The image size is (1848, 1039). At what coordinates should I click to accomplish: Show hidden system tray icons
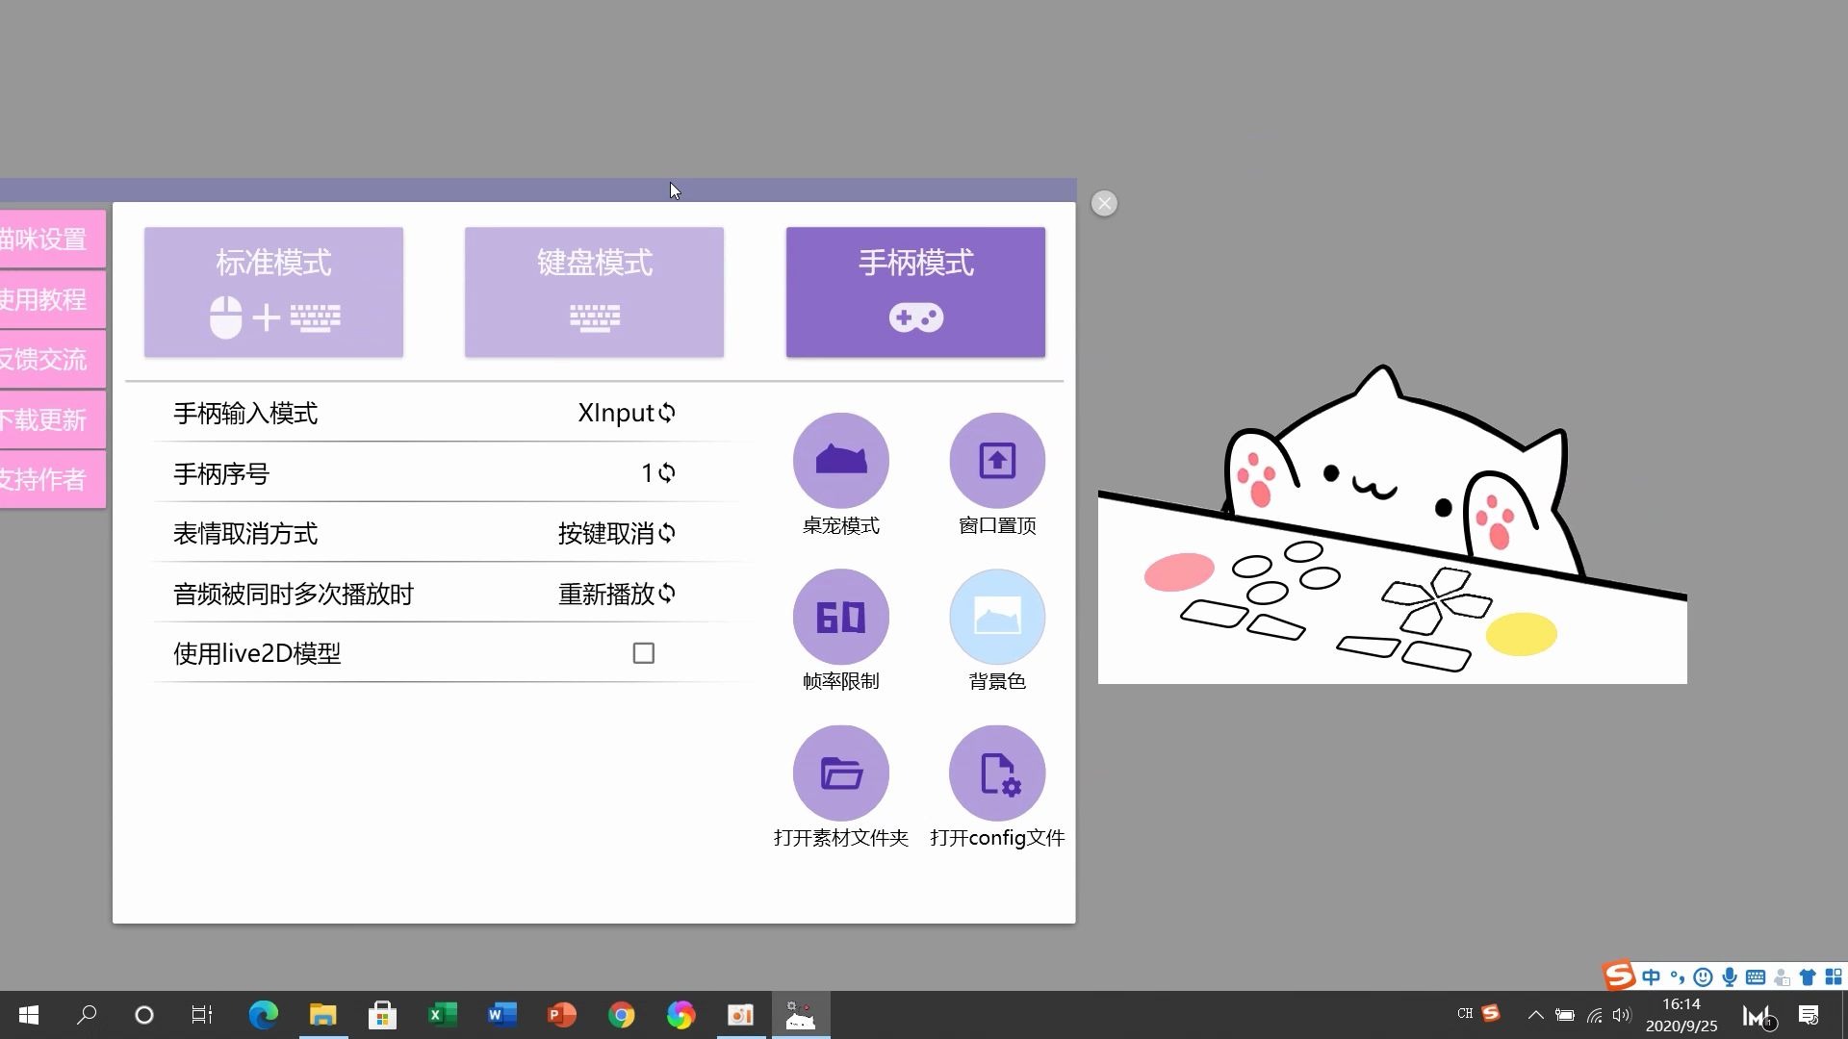(1535, 1015)
